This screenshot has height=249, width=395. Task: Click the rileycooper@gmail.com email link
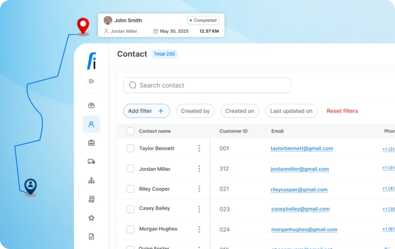(299, 189)
